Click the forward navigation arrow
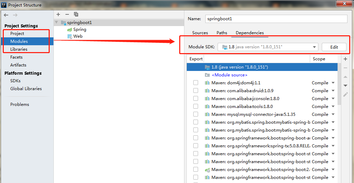This screenshot has height=183, width=354. [x=15, y=15]
